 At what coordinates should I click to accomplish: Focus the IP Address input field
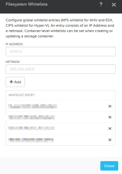click(61, 52)
